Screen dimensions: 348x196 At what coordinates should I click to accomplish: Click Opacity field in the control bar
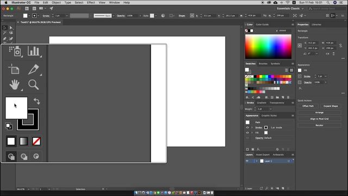[x=132, y=16]
